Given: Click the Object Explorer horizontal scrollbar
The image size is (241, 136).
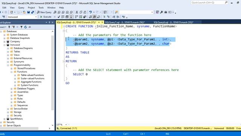Looking at the screenshot, I should click(x=19, y=128).
